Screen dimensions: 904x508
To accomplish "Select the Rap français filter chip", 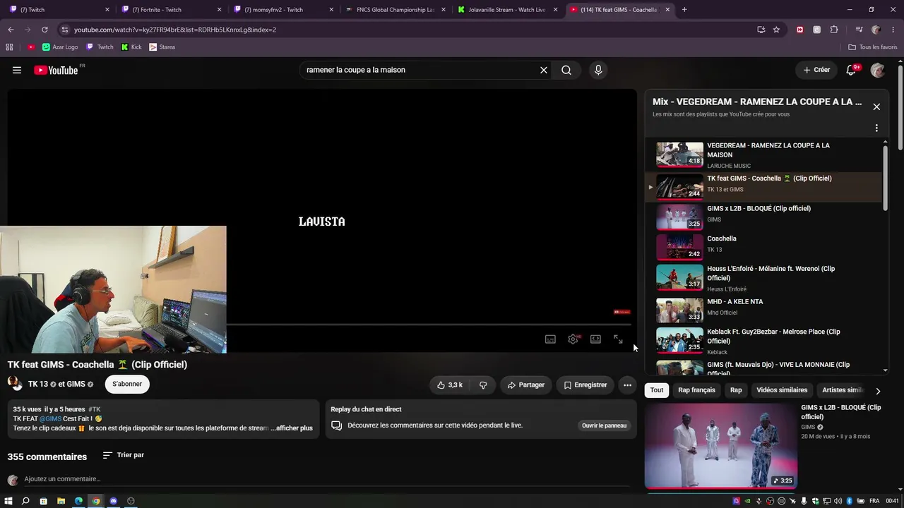I will pos(696,390).
